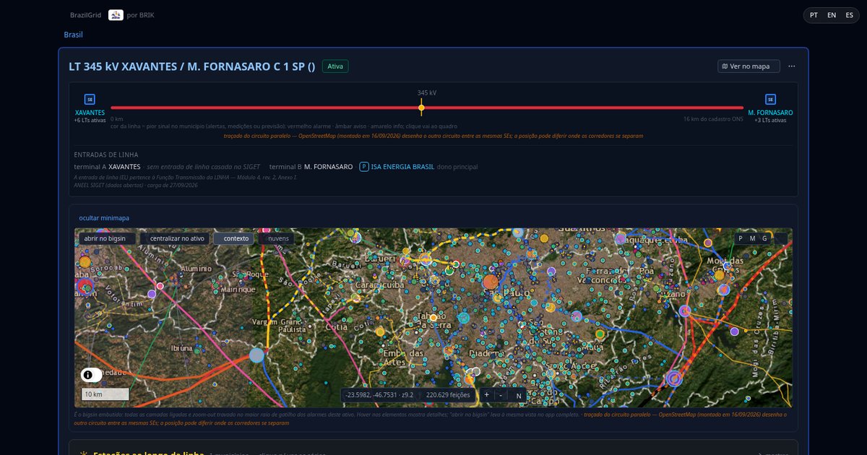Collapse the map via ocultar minimapa
Screen dimensions: 867x455
click(104, 217)
